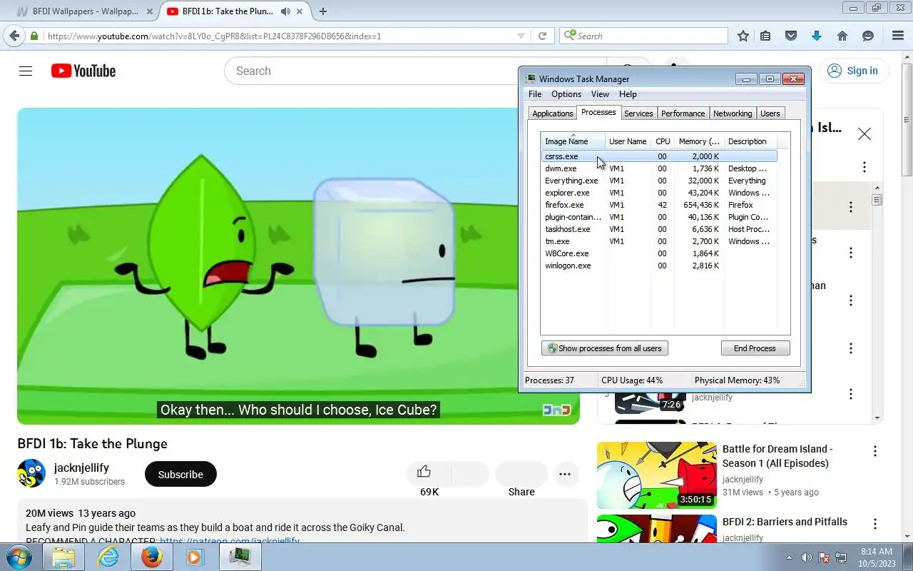Open File Explorer from taskbar
The width and height of the screenshot is (913, 571).
(63, 557)
